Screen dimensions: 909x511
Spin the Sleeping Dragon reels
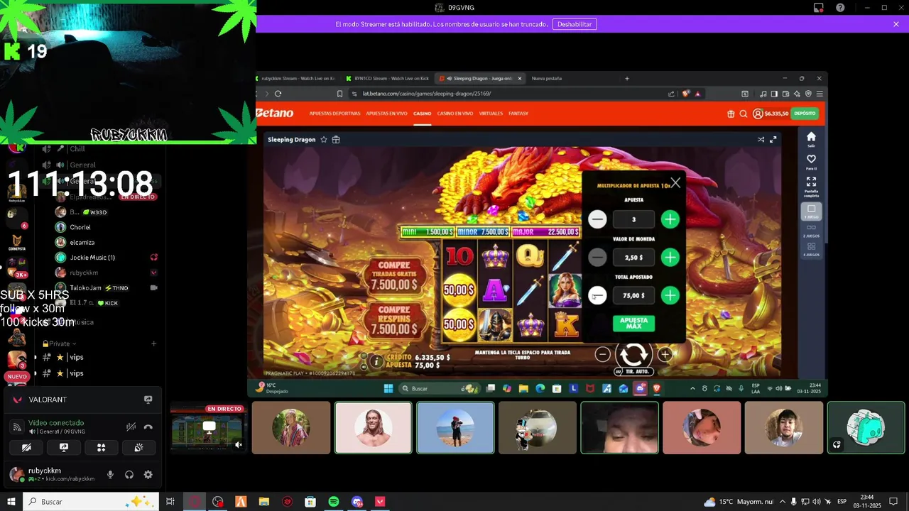coord(633,353)
